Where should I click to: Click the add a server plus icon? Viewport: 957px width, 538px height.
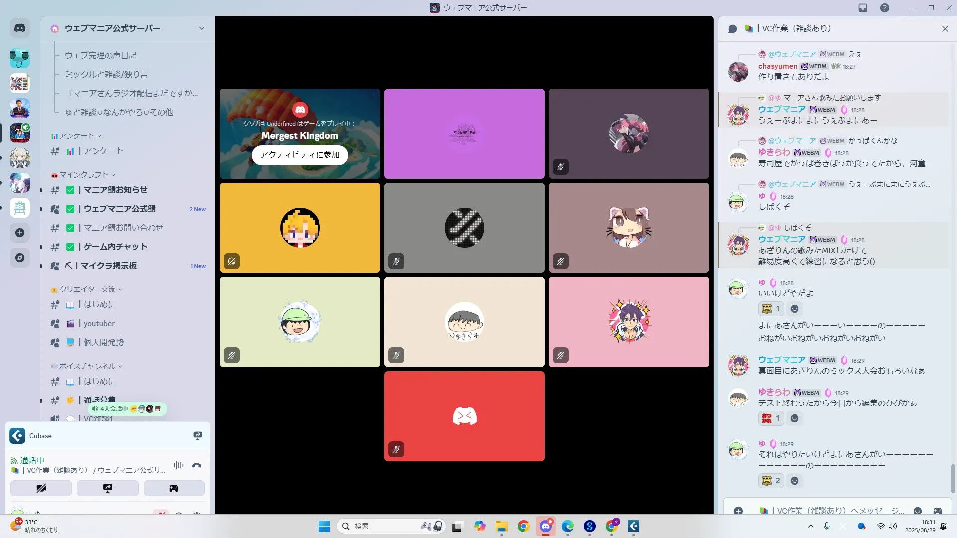pos(20,233)
